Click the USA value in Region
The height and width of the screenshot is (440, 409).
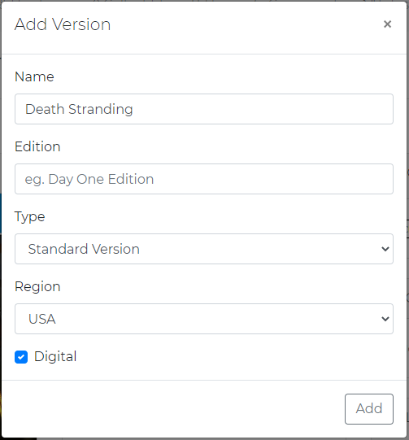[42, 319]
